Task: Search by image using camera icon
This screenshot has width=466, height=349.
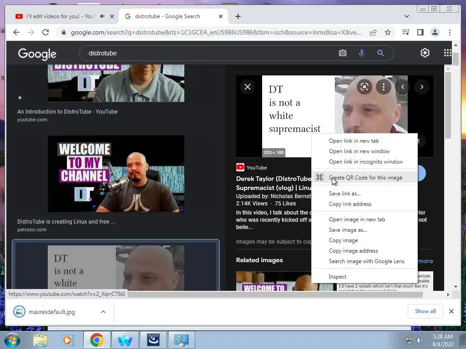Action: click(343, 53)
